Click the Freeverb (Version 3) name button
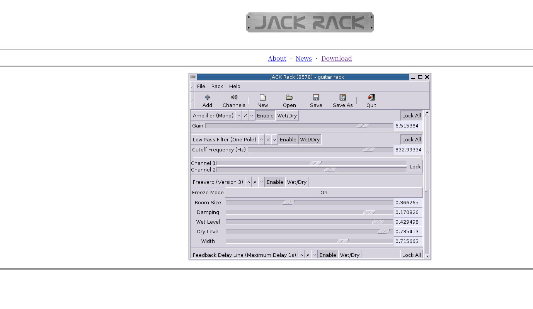The image size is (533, 309). coord(218,182)
